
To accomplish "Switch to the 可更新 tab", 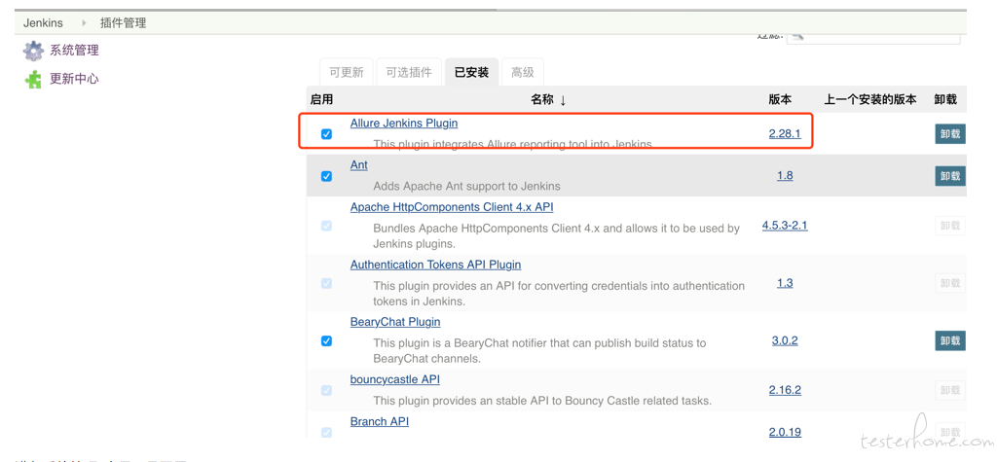I will [347, 72].
